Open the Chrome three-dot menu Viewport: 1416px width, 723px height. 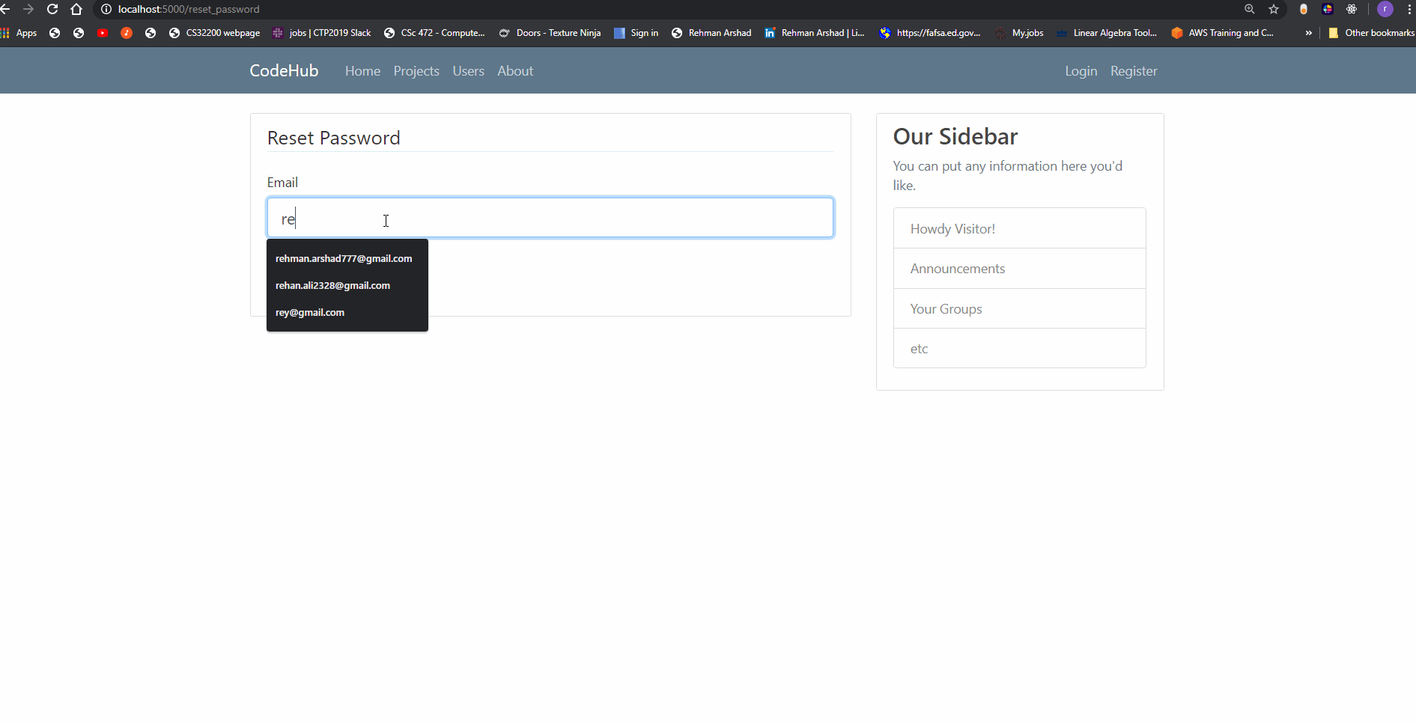click(1410, 9)
